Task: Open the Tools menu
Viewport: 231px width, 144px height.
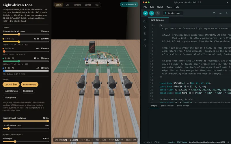Action: coord(169,7)
